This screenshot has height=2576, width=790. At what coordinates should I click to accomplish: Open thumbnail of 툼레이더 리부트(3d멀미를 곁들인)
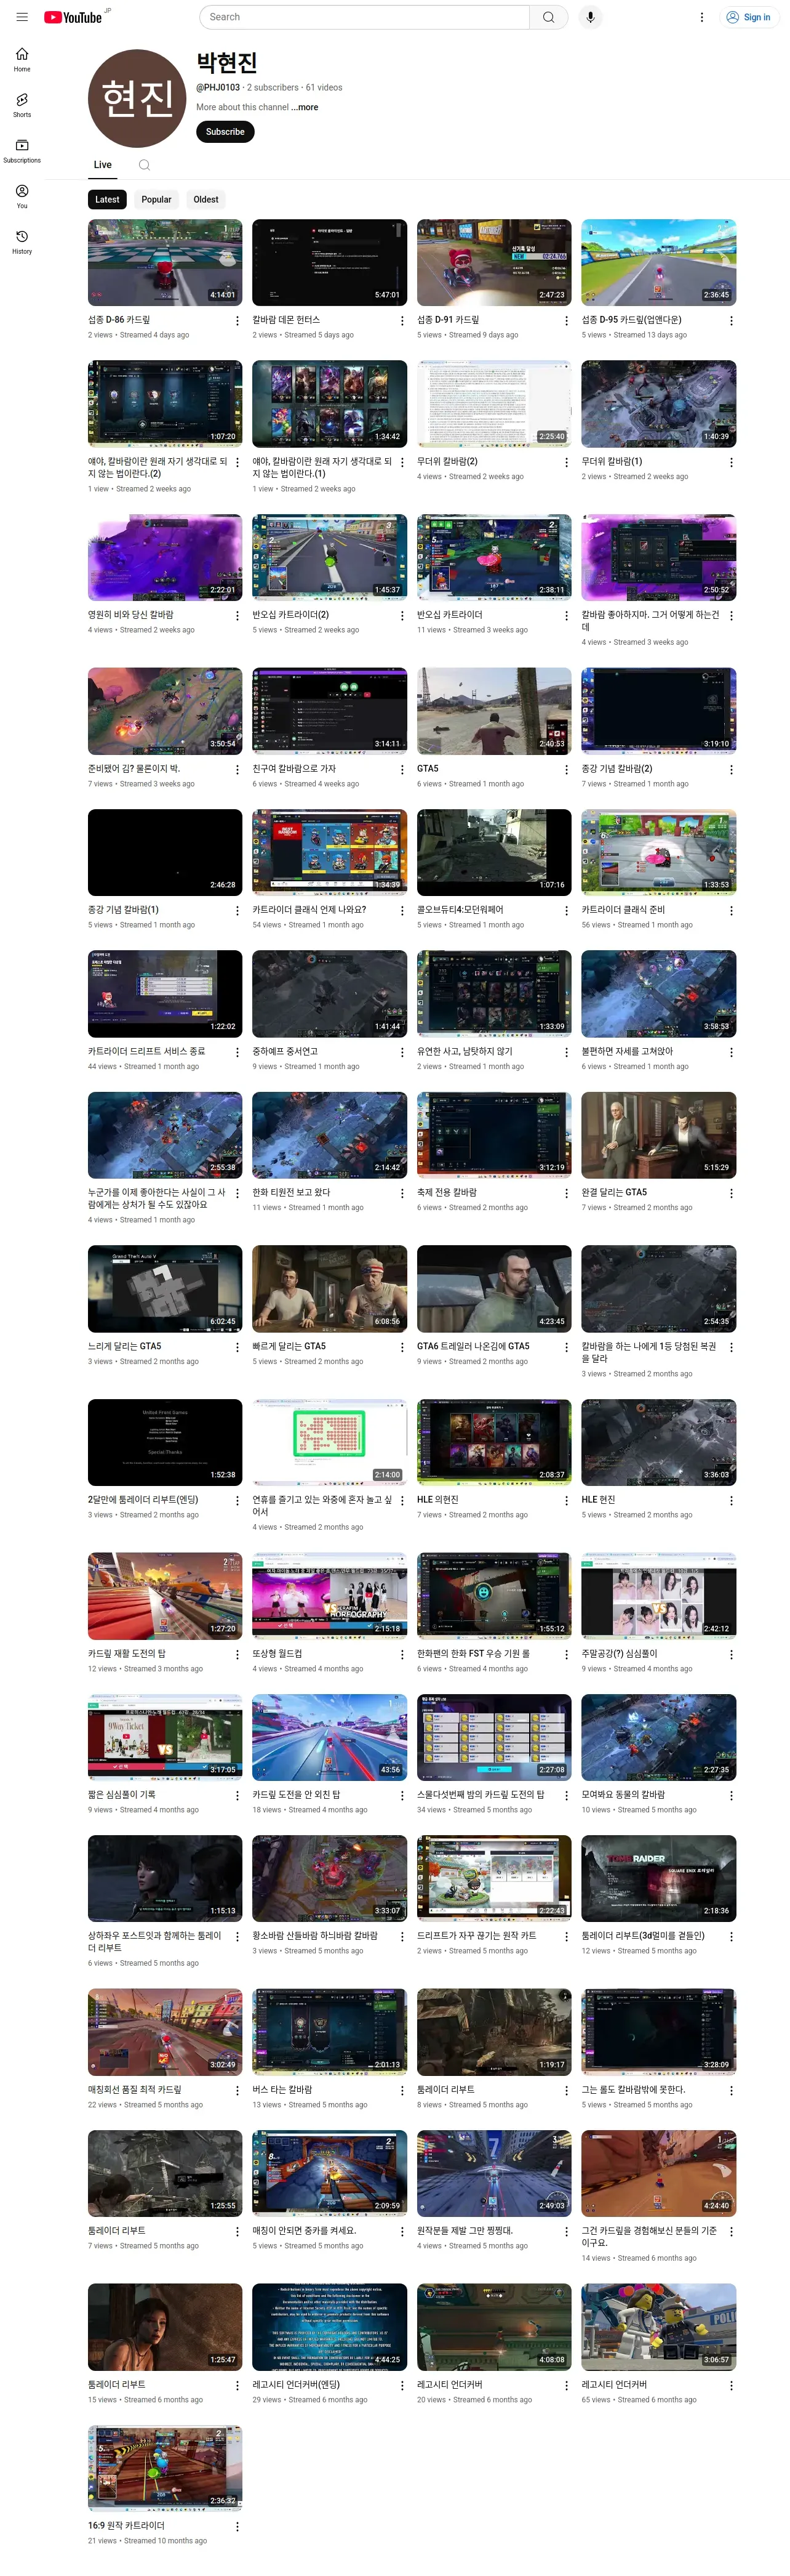659,1878
